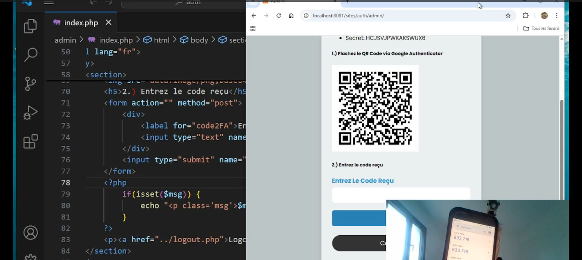Screen dimensions: 582x260
Task: Open the Run and Debug view
Action: click(x=31, y=113)
